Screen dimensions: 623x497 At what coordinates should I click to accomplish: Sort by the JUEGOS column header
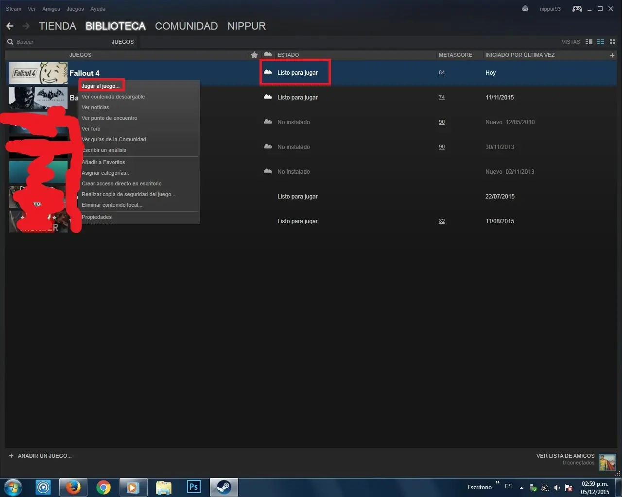pos(80,55)
